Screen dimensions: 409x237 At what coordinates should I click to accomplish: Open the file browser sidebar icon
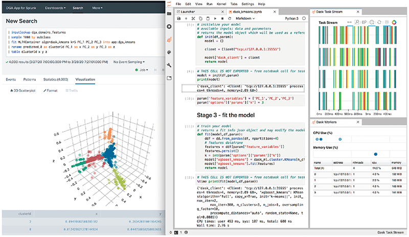[169, 12]
